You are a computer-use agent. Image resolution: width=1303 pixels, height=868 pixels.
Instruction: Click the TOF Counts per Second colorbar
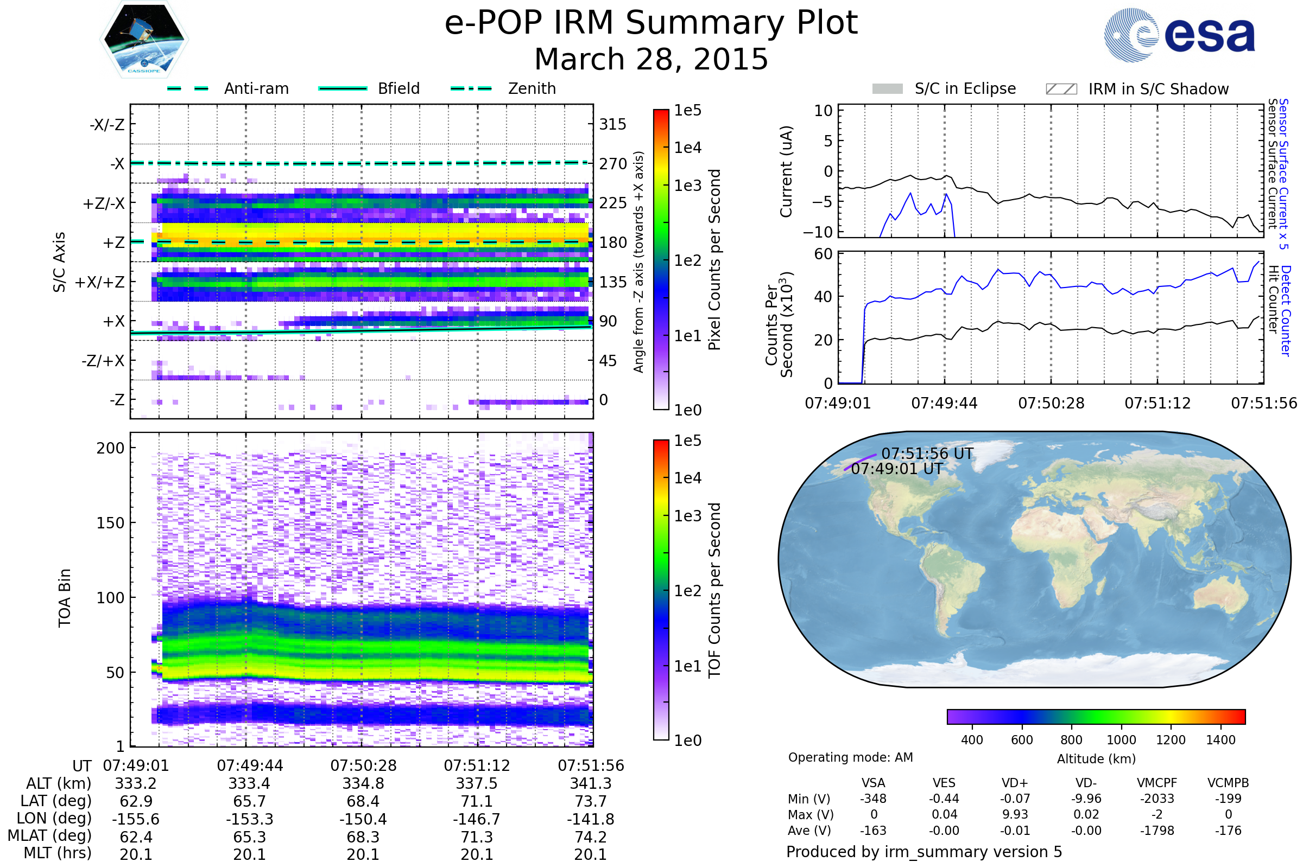pyautogui.click(x=661, y=590)
